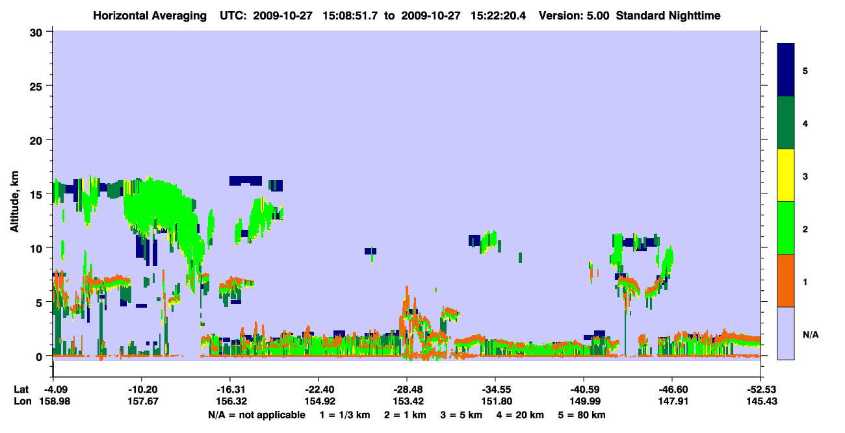
Task: Click 'Version: 5.00' in the title
Action: 575,16
